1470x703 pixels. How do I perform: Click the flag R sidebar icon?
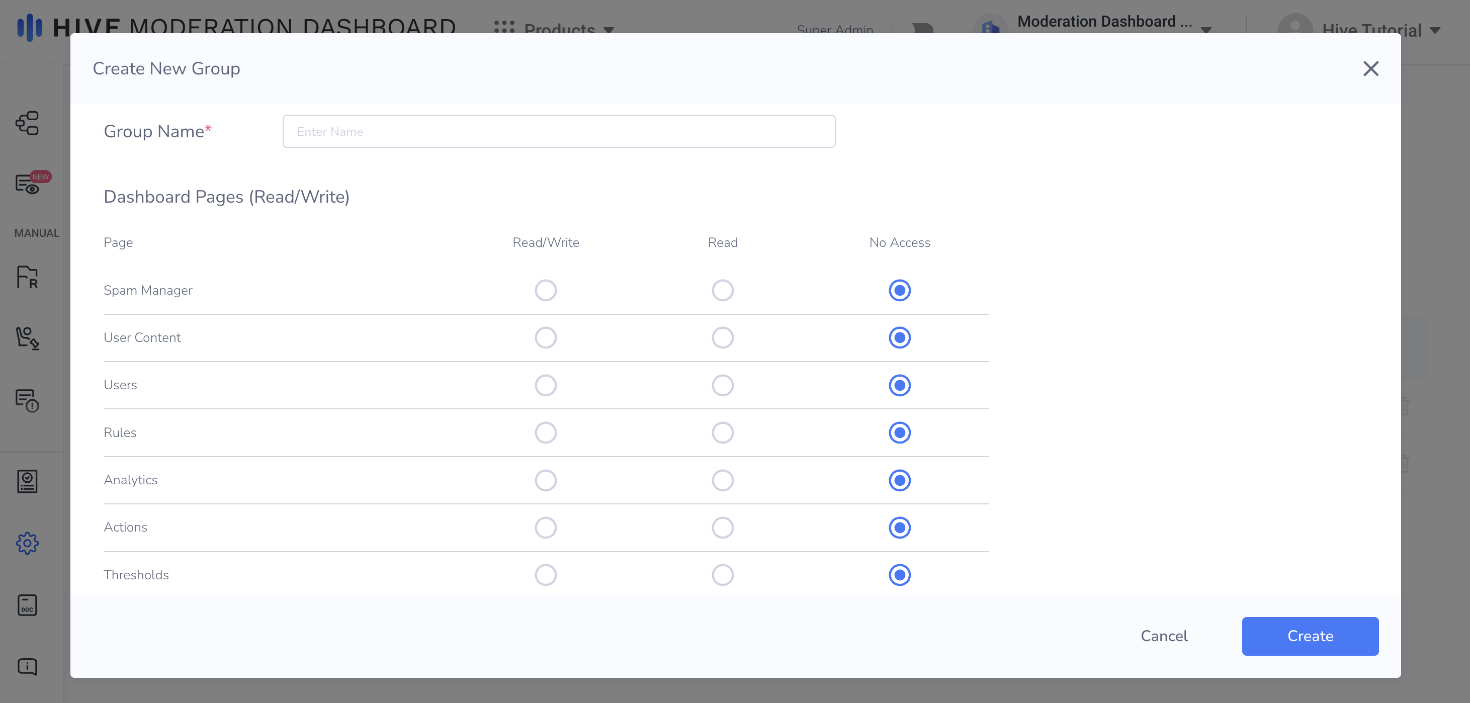point(27,277)
